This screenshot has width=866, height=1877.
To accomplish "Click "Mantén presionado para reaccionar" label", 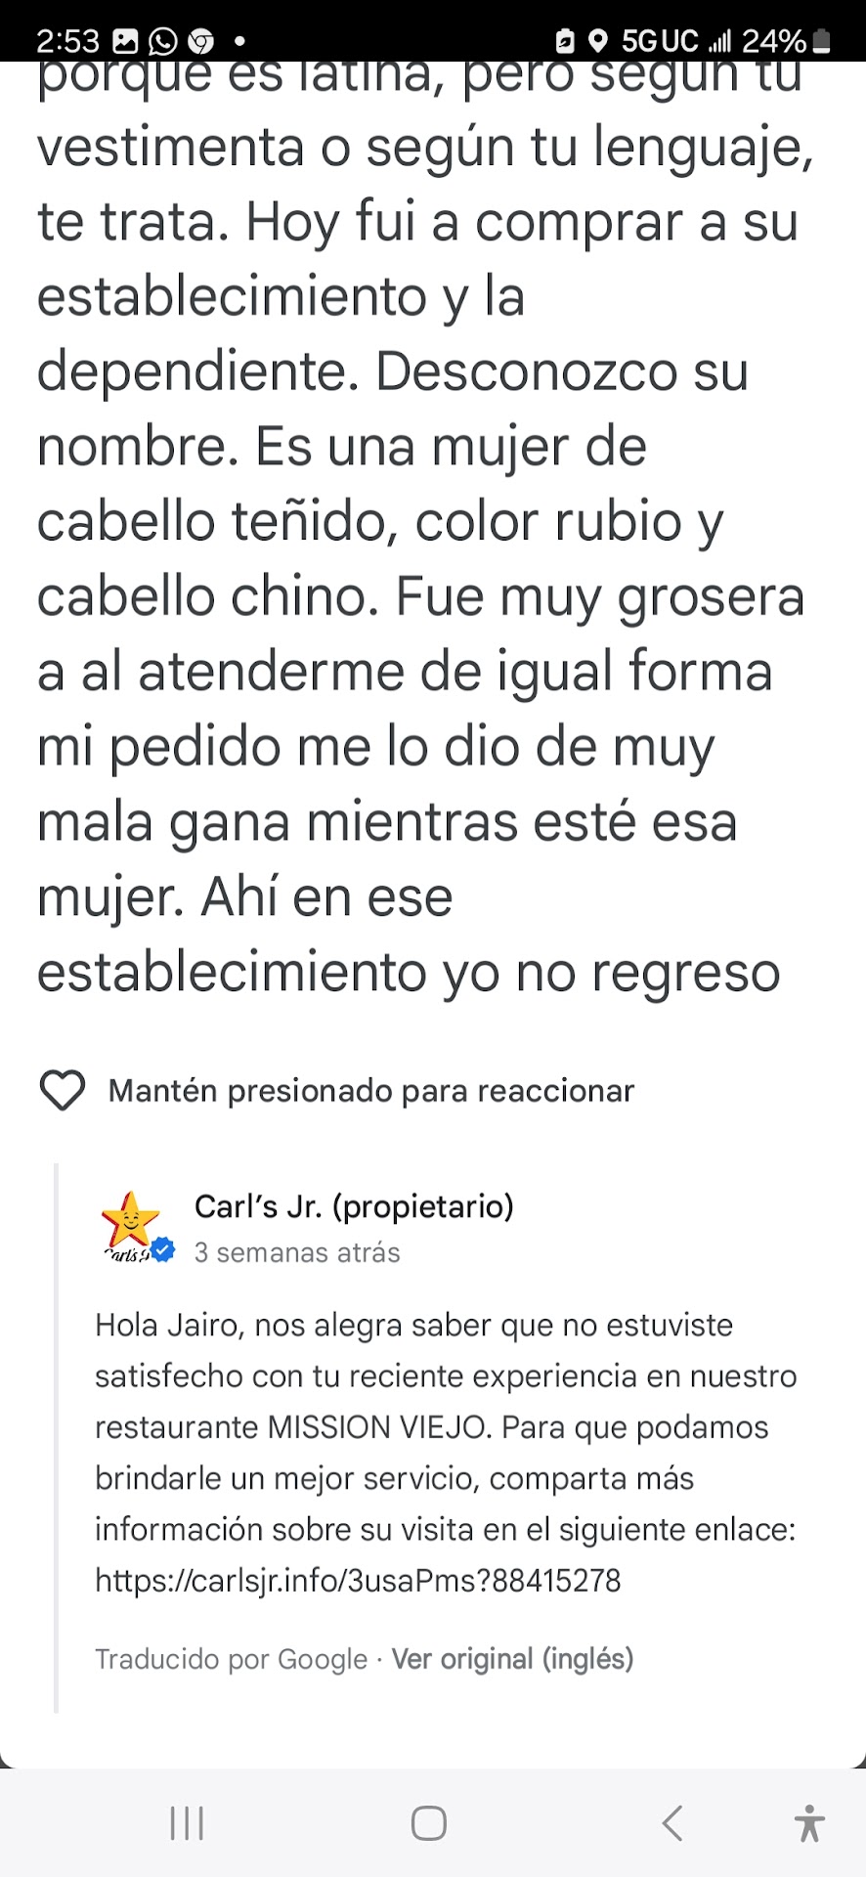I will 371,1091.
